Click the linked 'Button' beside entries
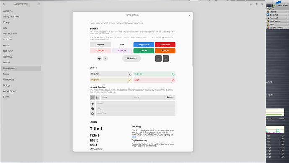The image size is (289, 163). (x=170, y=97)
